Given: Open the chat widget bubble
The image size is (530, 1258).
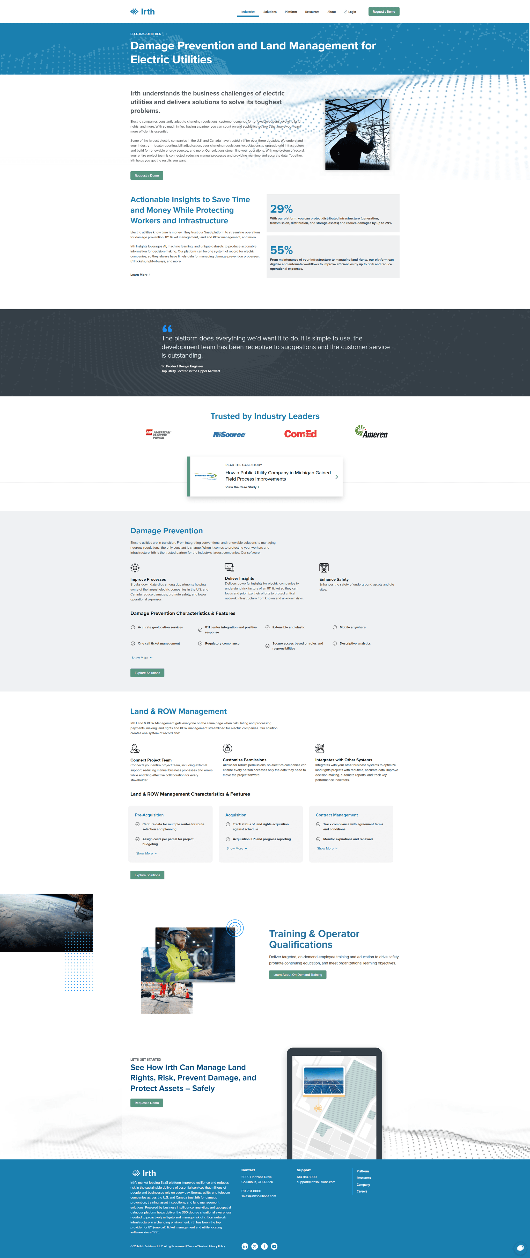Looking at the screenshot, I should (x=520, y=1248).
